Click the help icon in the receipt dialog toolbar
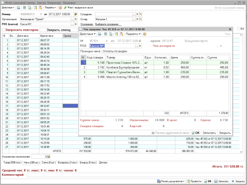The width and height of the screenshot is (247, 185). [145, 34]
